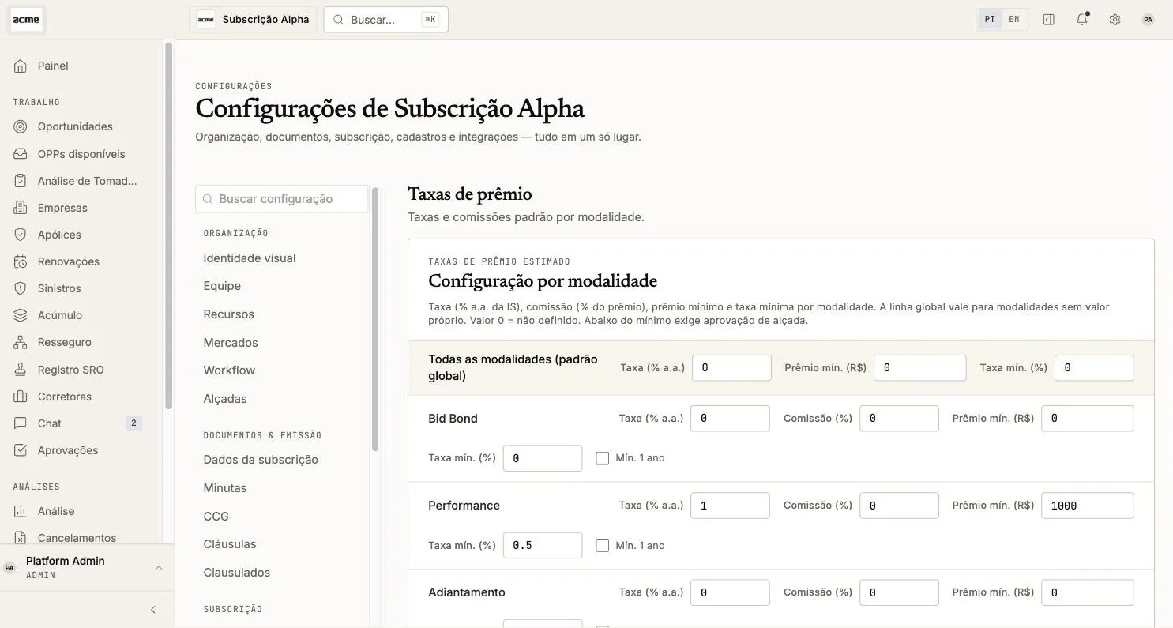Viewport: 1173px width, 628px height.
Task: Check Mín. 1 ano for Bid Bond
Action: pyautogui.click(x=603, y=458)
